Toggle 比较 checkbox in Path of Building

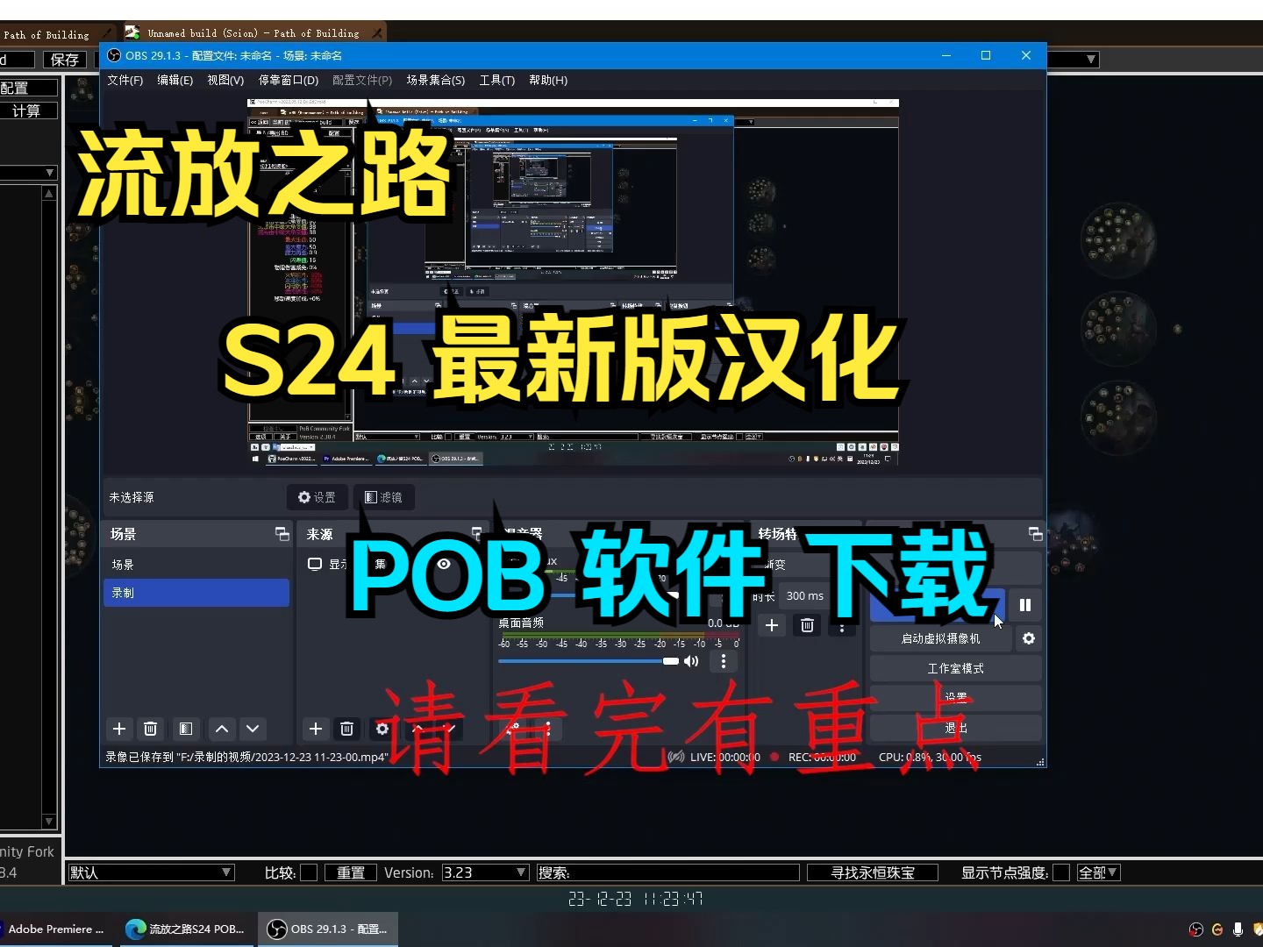pyautogui.click(x=309, y=872)
